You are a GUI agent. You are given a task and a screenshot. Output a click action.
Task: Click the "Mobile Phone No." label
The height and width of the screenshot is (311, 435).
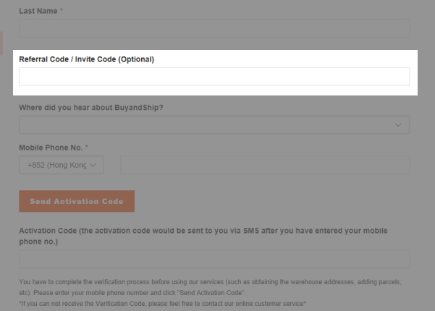53,148
